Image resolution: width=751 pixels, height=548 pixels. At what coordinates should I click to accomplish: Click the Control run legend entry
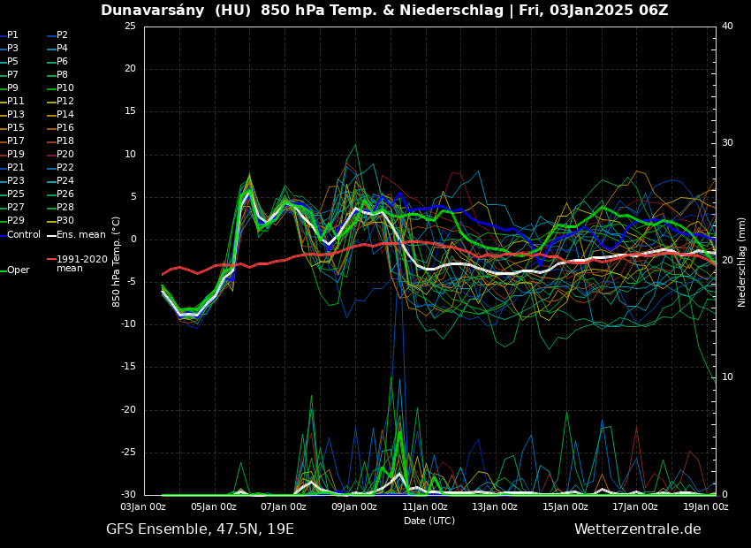pos(23,235)
